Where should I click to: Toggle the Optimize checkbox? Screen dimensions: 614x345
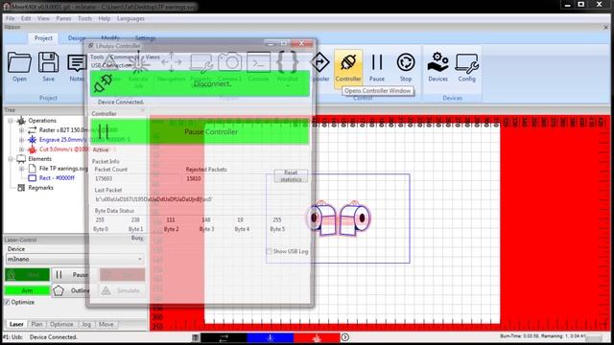tap(7, 302)
